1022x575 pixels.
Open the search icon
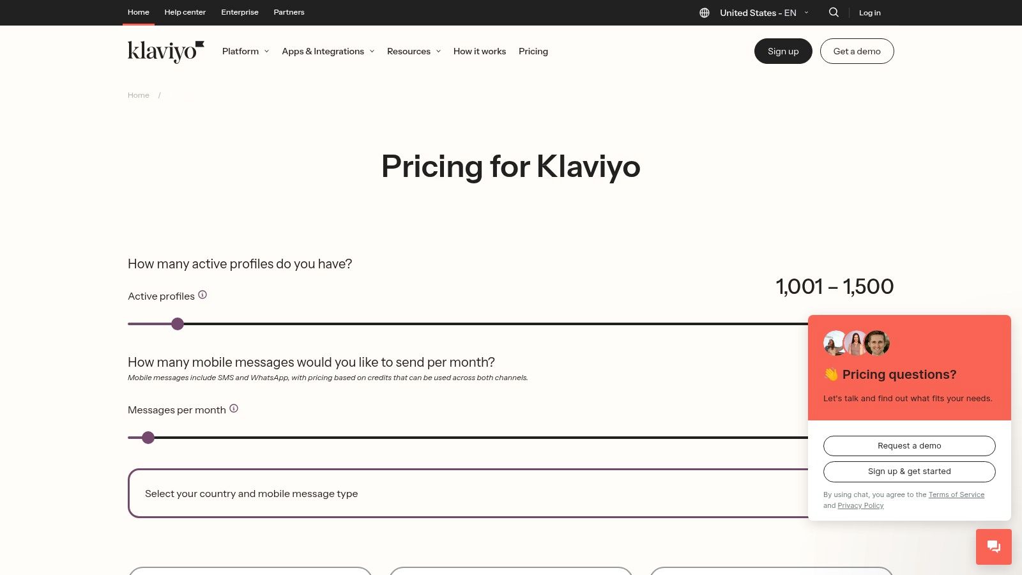(834, 12)
